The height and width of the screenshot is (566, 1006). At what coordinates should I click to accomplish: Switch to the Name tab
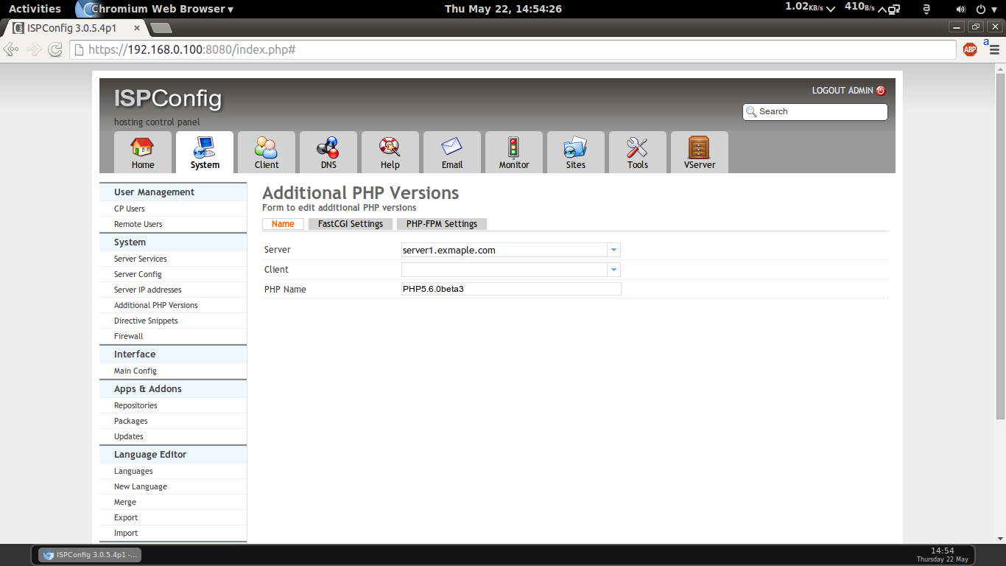(x=283, y=224)
